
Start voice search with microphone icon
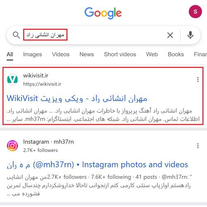point(190,35)
